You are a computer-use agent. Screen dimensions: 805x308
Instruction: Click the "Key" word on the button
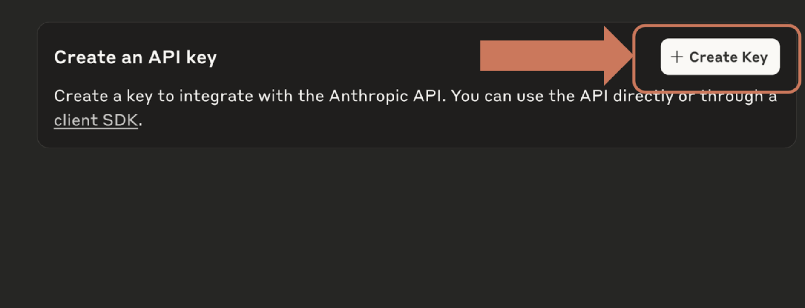coord(754,57)
